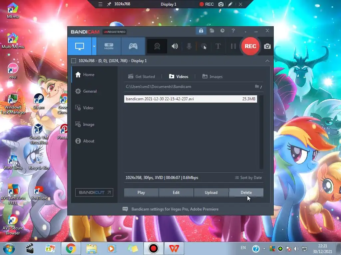
Task: Open the YouTube desktop shortcut
Action: click(x=39, y=193)
